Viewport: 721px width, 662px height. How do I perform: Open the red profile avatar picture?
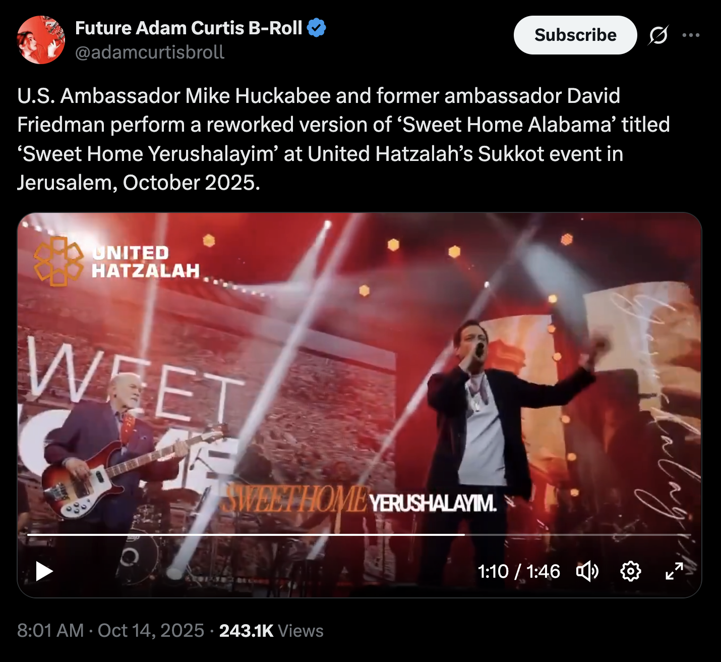(x=41, y=40)
